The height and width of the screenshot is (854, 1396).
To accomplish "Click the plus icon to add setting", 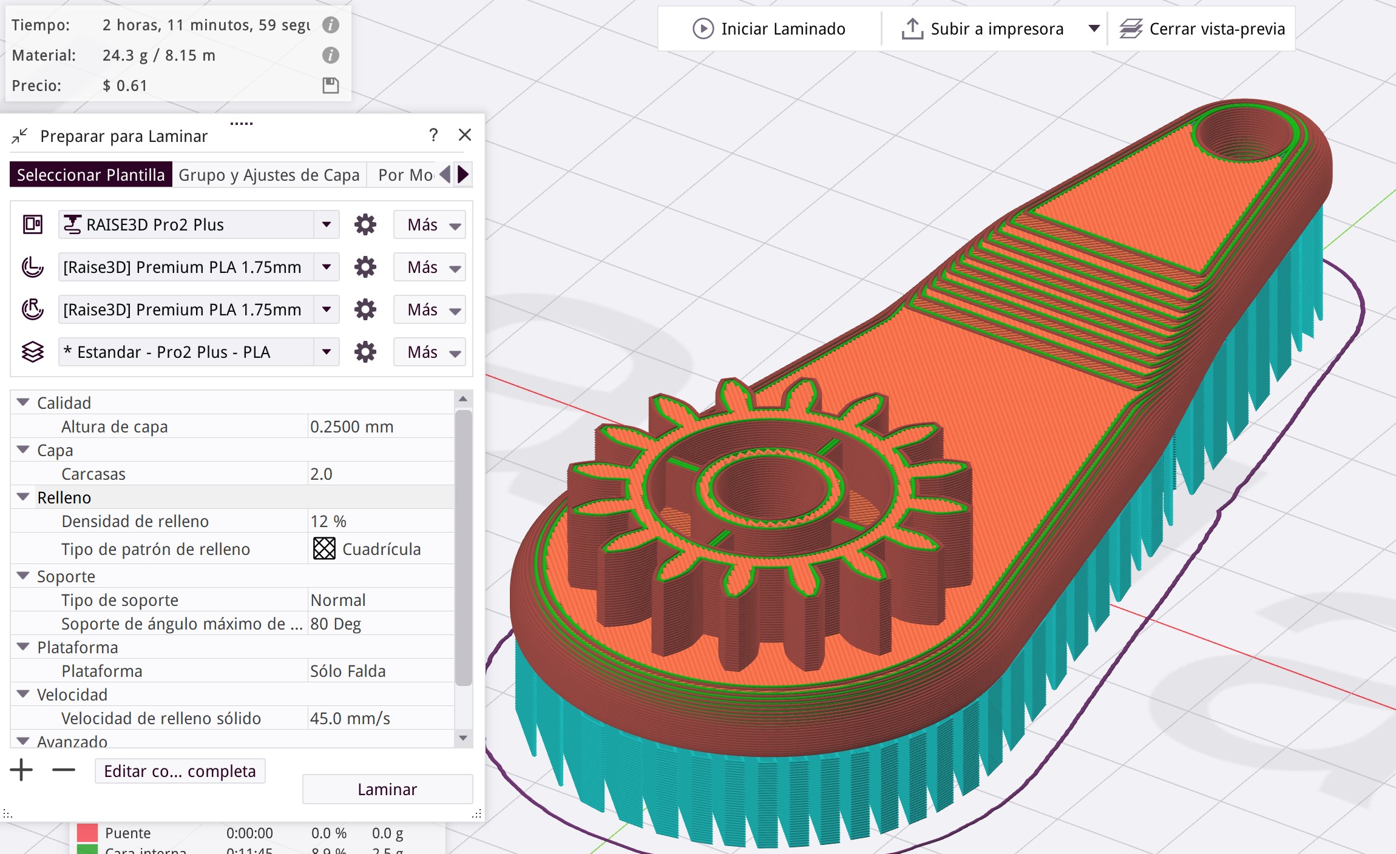I will (21, 770).
